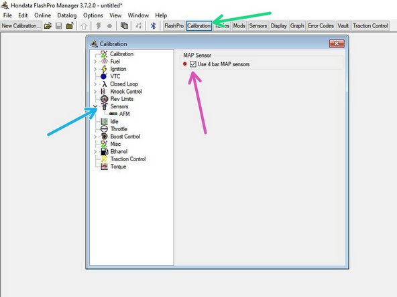
Task: Click the Bluetooth toolbar icon
Action: click(153, 26)
